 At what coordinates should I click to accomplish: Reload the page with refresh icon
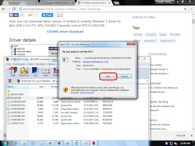pos(14,9)
